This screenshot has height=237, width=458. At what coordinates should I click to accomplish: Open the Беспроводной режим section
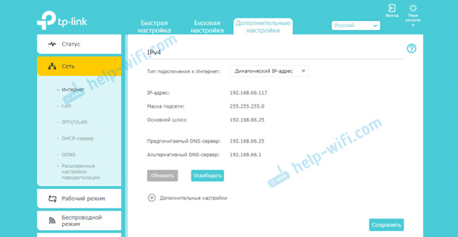79,221
